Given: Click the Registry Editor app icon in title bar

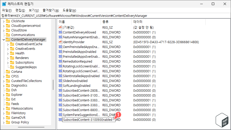Looking at the screenshot, I should point(4,4).
